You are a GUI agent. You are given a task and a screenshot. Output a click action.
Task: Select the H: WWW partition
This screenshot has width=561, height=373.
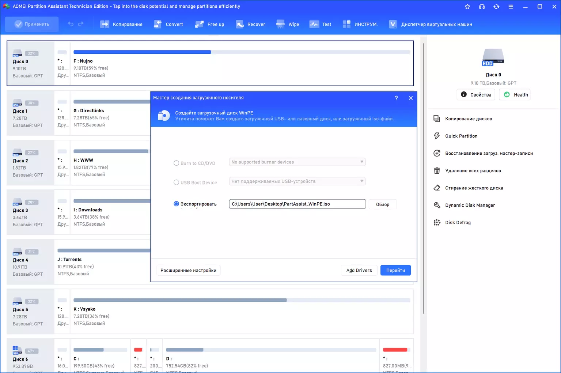[x=110, y=163]
